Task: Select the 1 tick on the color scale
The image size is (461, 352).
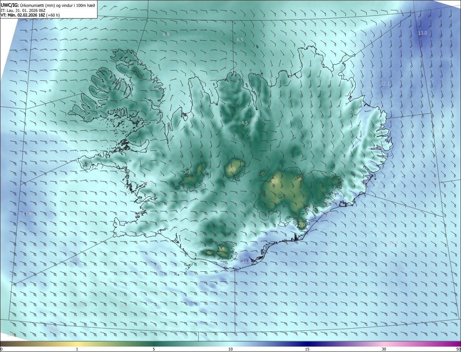Action: (77, 349)
